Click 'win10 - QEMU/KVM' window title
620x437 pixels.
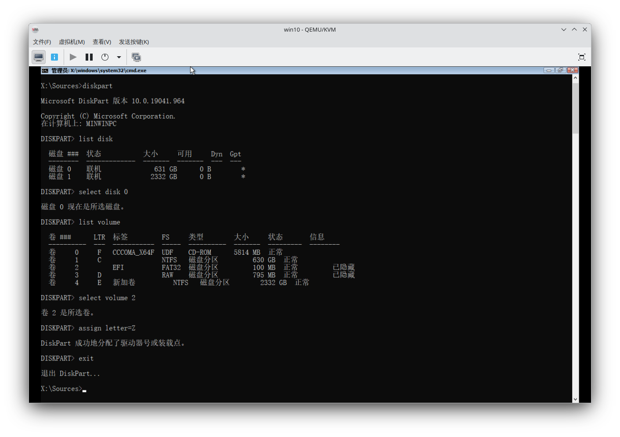pos(310,29)
